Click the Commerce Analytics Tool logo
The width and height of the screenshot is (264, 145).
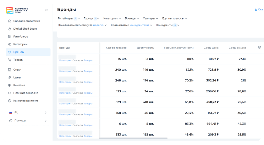click(17, 10)
